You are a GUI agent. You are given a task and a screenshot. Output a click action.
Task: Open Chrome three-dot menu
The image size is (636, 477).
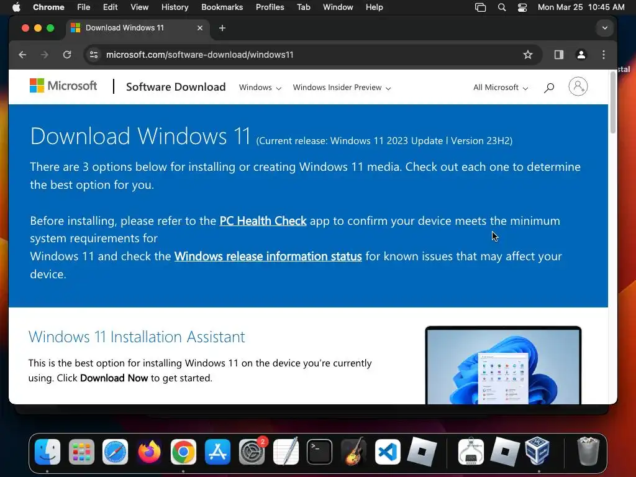[604, 55]
